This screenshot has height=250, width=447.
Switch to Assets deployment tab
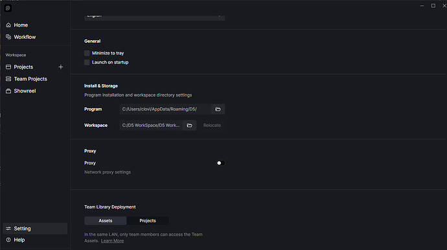click(106, 221)
